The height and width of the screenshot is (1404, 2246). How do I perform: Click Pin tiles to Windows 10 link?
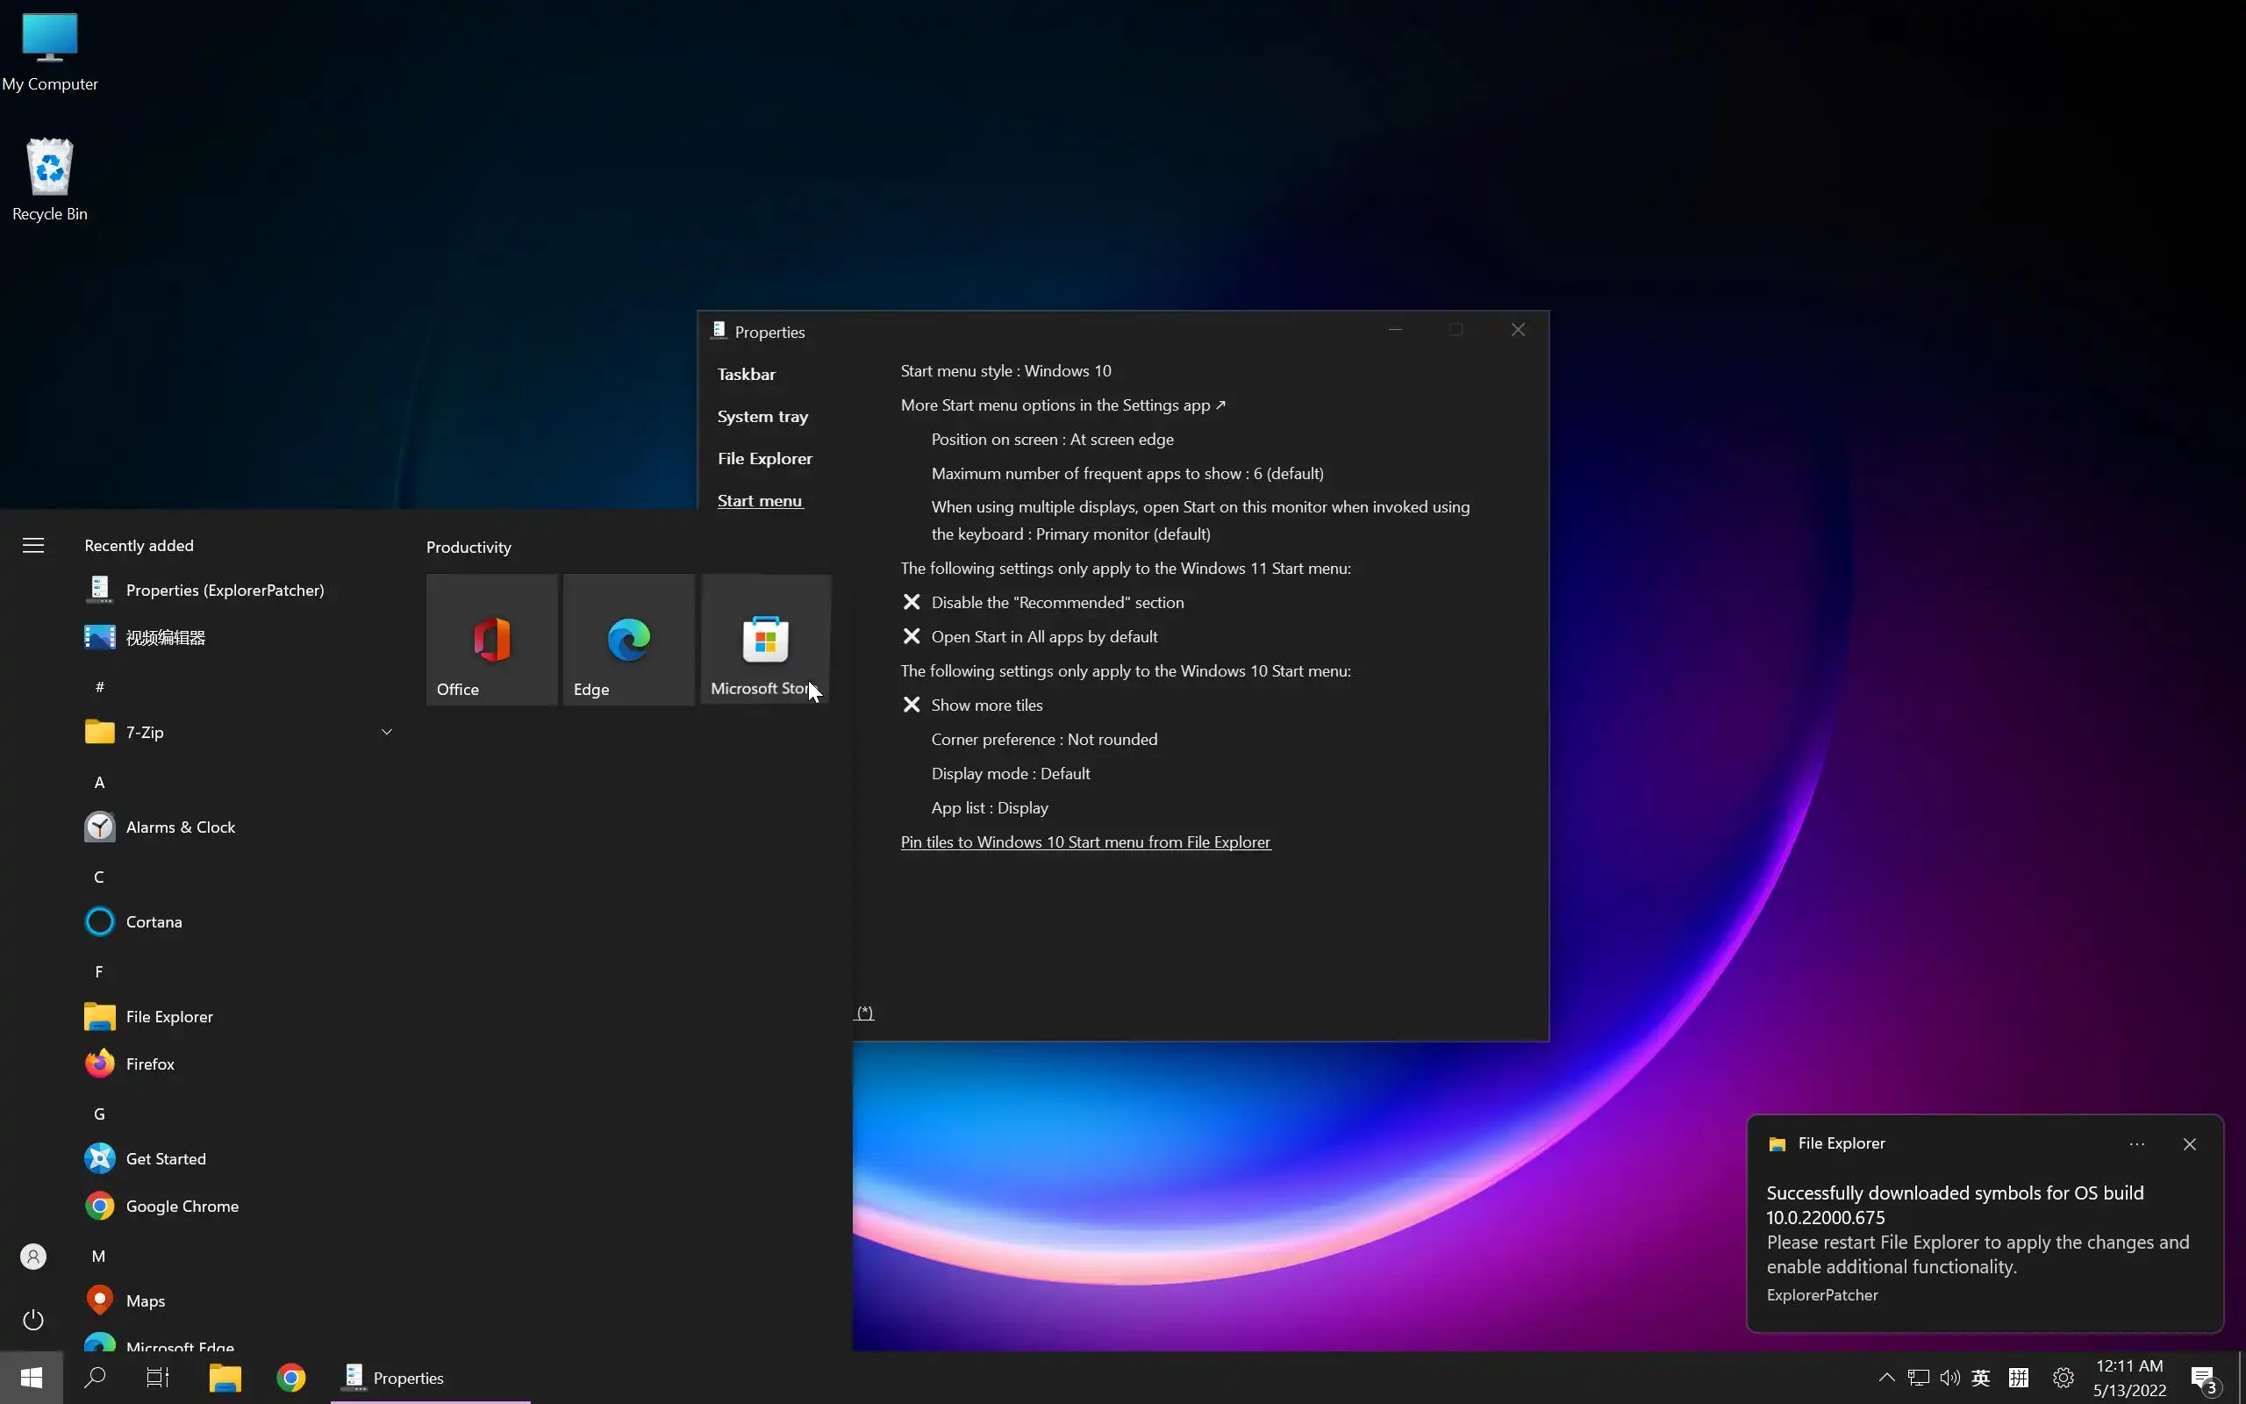click(1085, 842)
